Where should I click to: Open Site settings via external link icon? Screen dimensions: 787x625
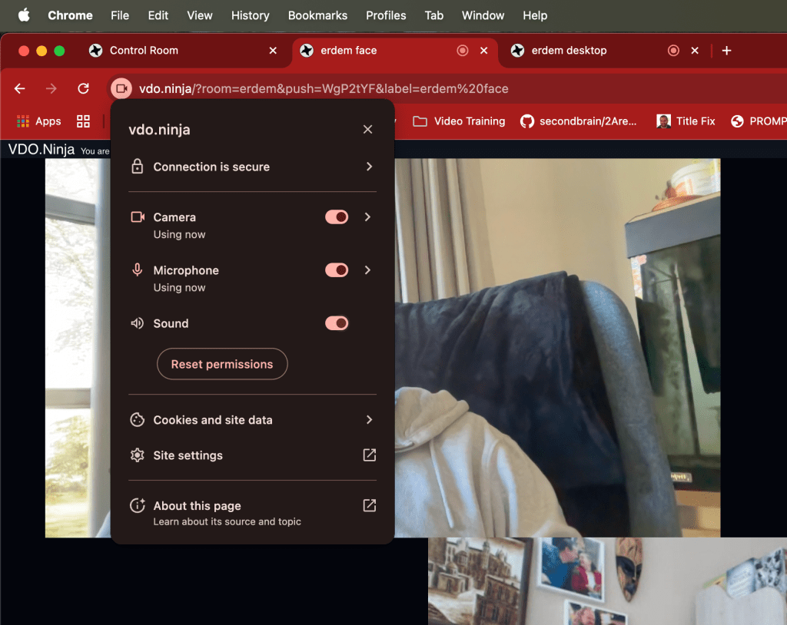(x=370, y=455)
